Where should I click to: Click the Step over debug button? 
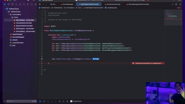tap(48, 101)
